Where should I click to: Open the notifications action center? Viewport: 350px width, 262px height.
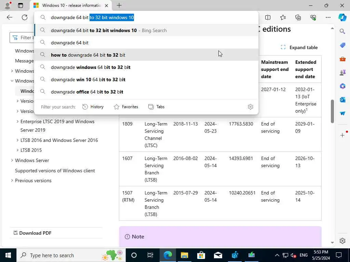click(x=339, y=255)
